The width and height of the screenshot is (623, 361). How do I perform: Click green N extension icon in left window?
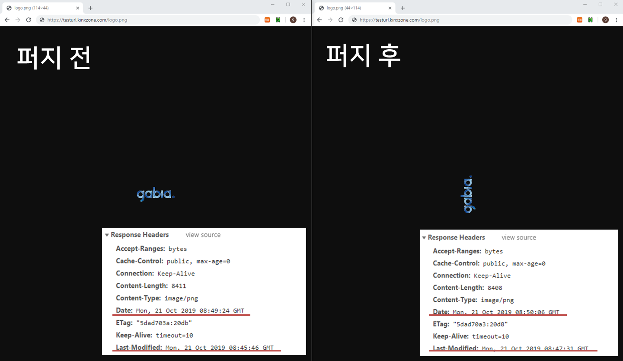coord(278,20)
